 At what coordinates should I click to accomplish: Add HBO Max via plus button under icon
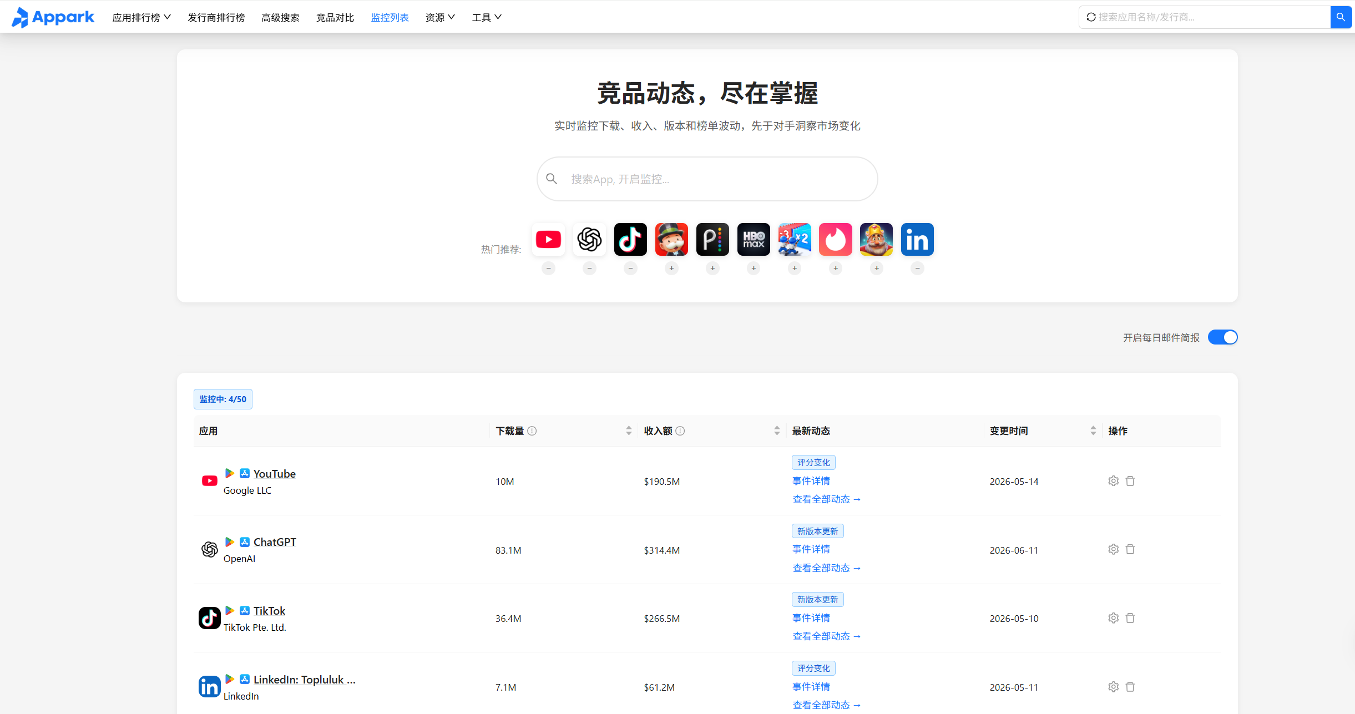pos(754,269)
